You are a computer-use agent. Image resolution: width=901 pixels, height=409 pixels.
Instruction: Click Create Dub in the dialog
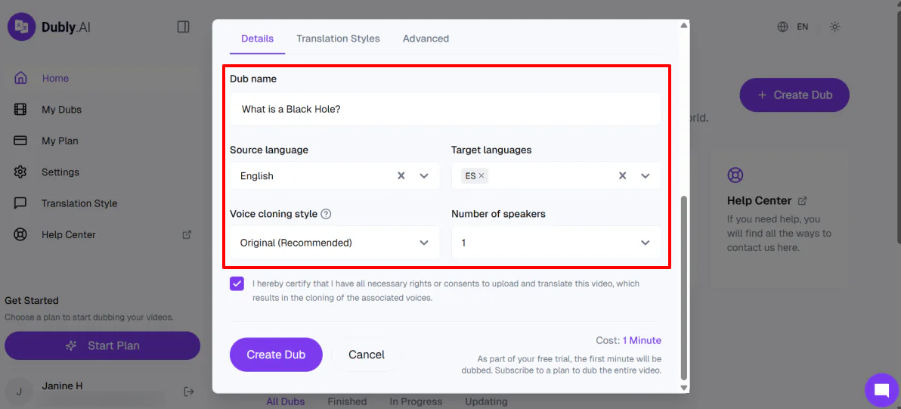click(276, 355)
